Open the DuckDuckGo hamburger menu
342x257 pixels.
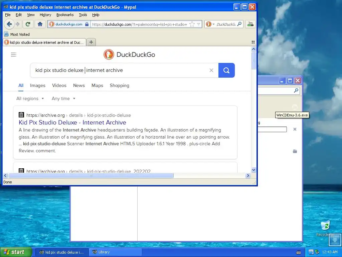click(x=13, y=55)
